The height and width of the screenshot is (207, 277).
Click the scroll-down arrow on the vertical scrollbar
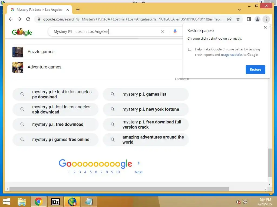pyautogui.click(x=270, y=184)
